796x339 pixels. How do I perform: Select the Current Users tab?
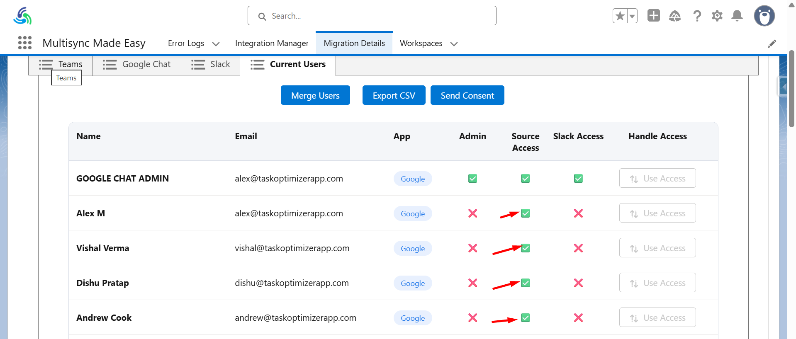tap(288, 64)
